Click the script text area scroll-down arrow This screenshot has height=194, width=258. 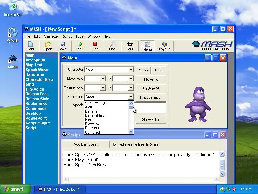pos(222,174)
